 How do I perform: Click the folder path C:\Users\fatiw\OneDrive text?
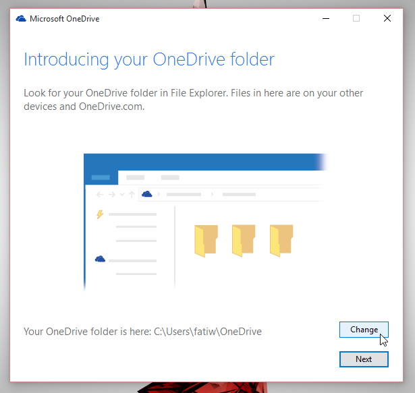tap(208, 332)
